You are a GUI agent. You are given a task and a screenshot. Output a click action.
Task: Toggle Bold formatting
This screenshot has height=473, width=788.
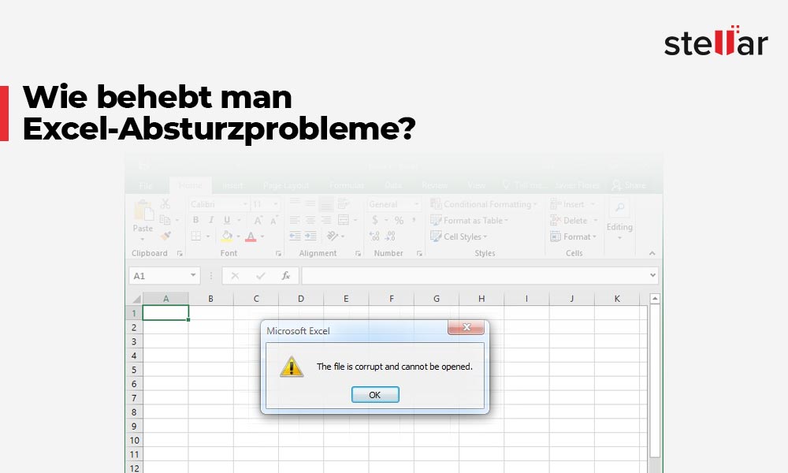click(195, 220)
